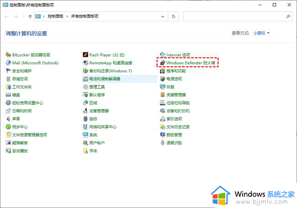The height and width of the screenshot is (208, 297).
Task: Open 文件资源管理器选项 link
Action: point(29,135)
